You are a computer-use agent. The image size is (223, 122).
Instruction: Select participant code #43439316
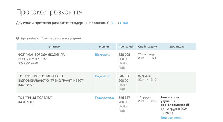point(26,102)
